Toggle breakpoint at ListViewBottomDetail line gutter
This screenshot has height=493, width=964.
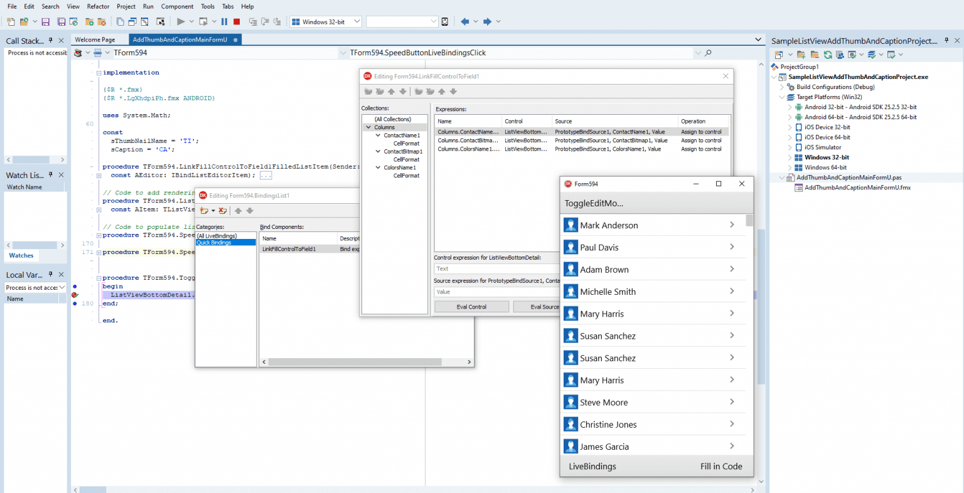tap(75, 295)
